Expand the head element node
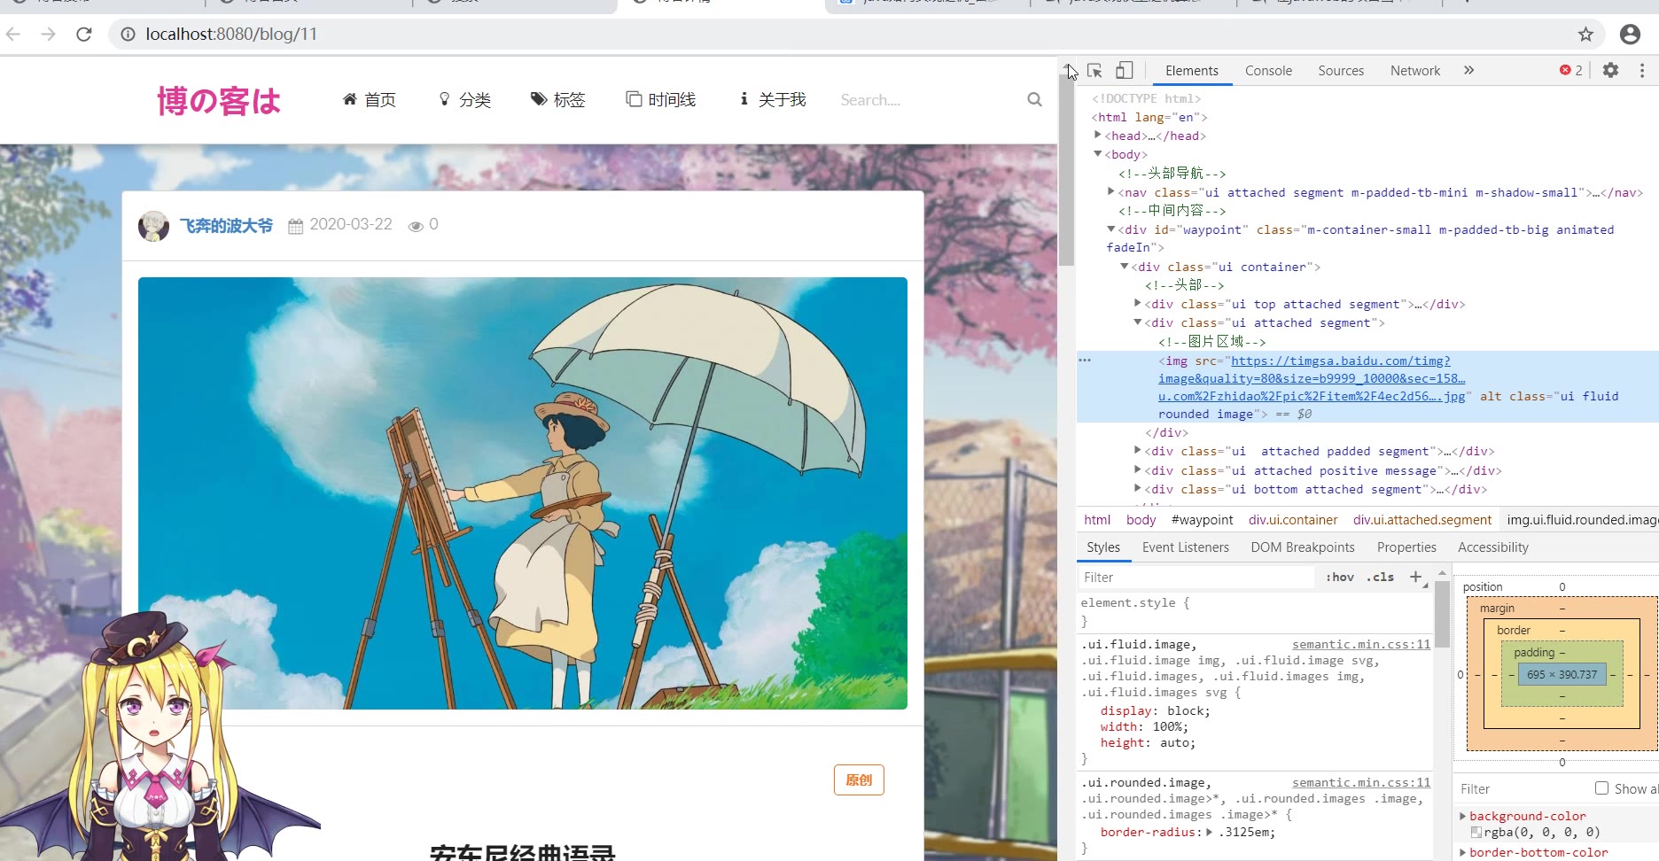 (x=1098, y=136)
